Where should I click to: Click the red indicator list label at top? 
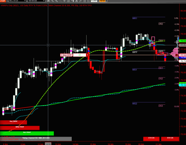pos(46,5)
